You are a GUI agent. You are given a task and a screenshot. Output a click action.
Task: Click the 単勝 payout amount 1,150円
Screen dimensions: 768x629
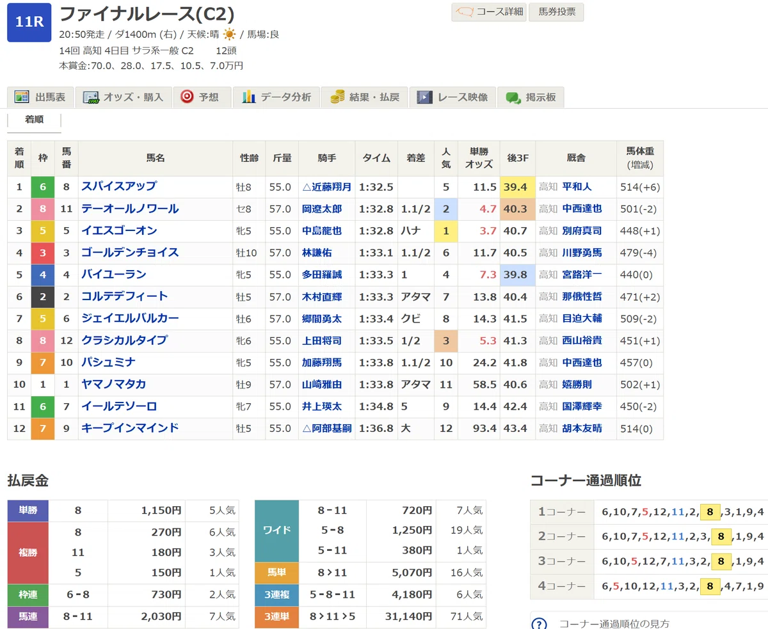coord(162,511)
